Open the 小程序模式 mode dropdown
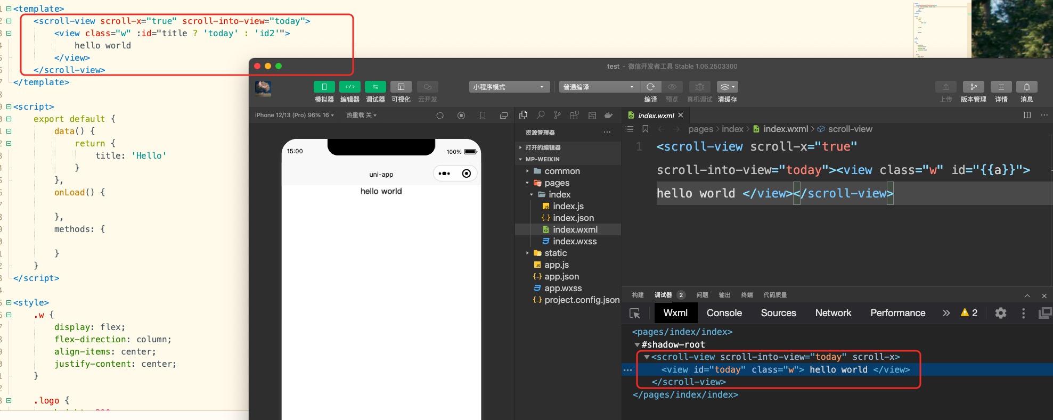 point(509,87)
